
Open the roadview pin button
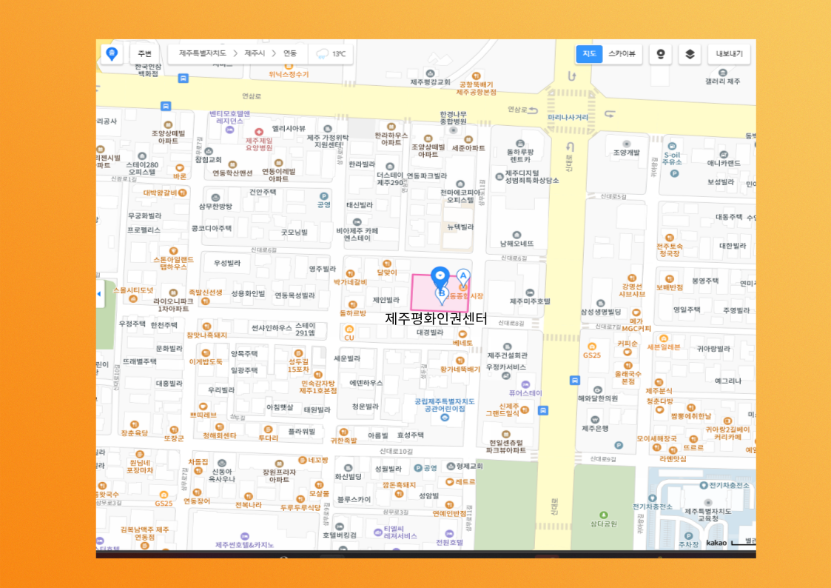tap(660, 54)
